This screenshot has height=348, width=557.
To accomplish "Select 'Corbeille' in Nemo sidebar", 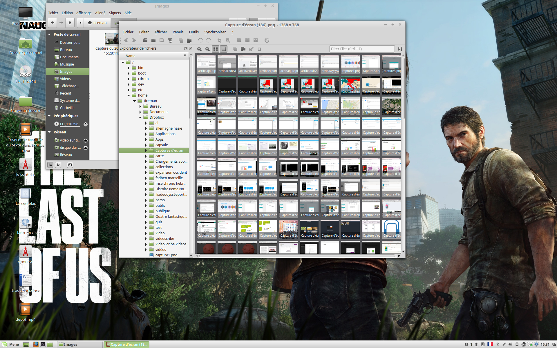I will click(x=67, y=108).
